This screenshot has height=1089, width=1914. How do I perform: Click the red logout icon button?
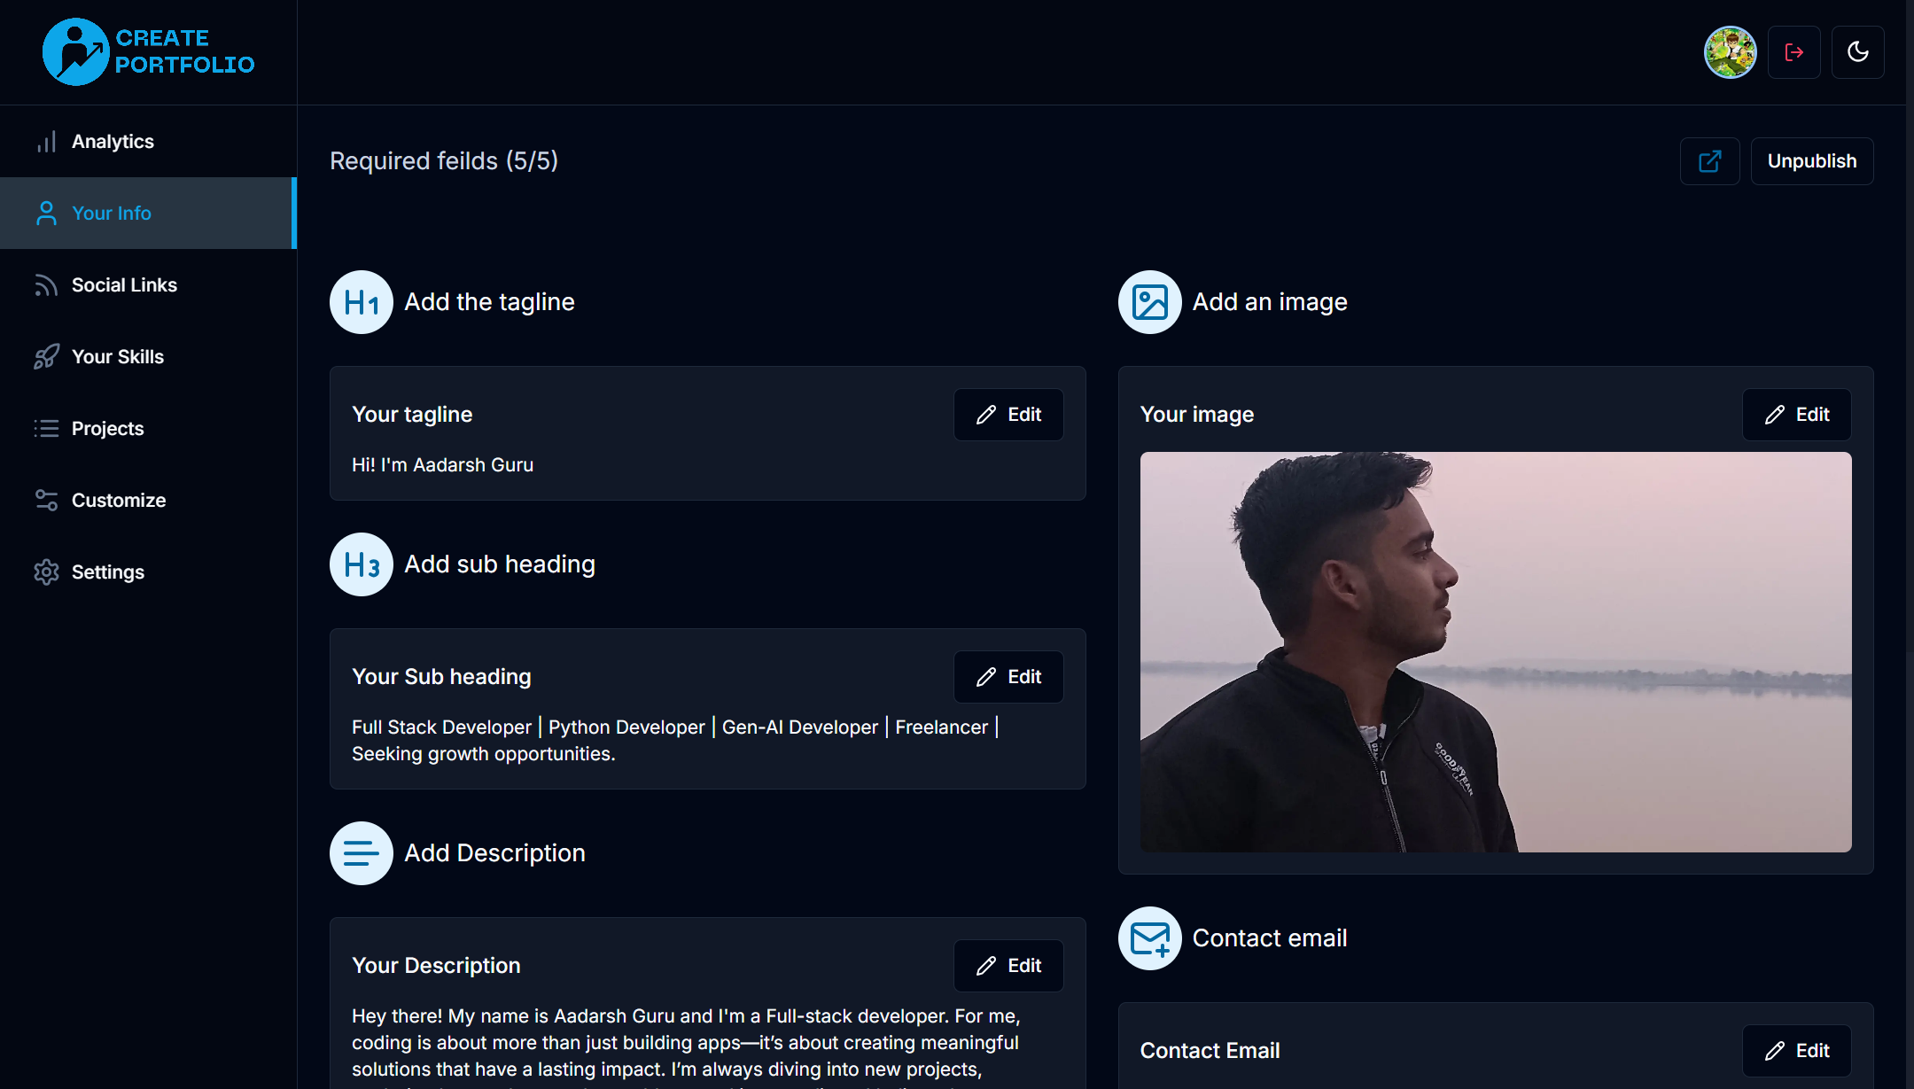tap(1794, 52)
